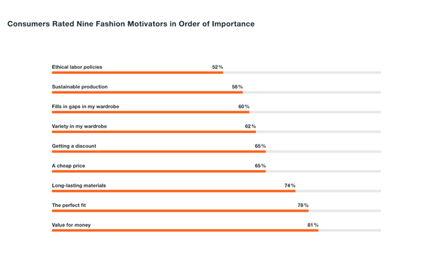The width and height of the screenshot is (421, 255).
Task: Click the The perfect fit label
Action: coord(69,206)
